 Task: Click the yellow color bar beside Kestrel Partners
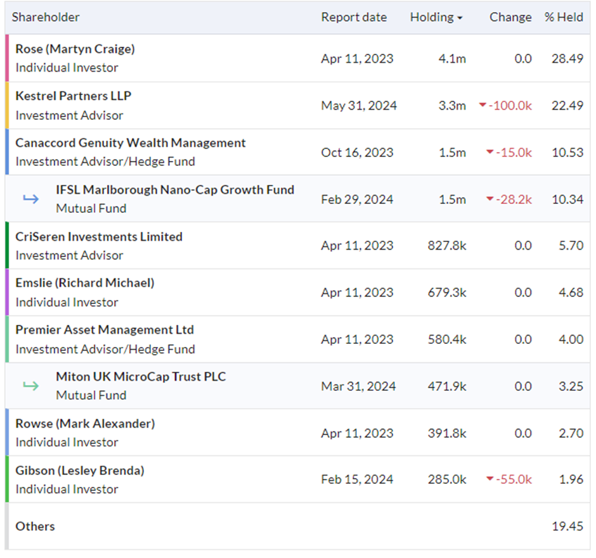point(7,105)
